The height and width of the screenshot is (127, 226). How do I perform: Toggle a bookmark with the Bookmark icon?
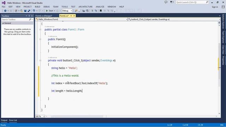point(101,11)
